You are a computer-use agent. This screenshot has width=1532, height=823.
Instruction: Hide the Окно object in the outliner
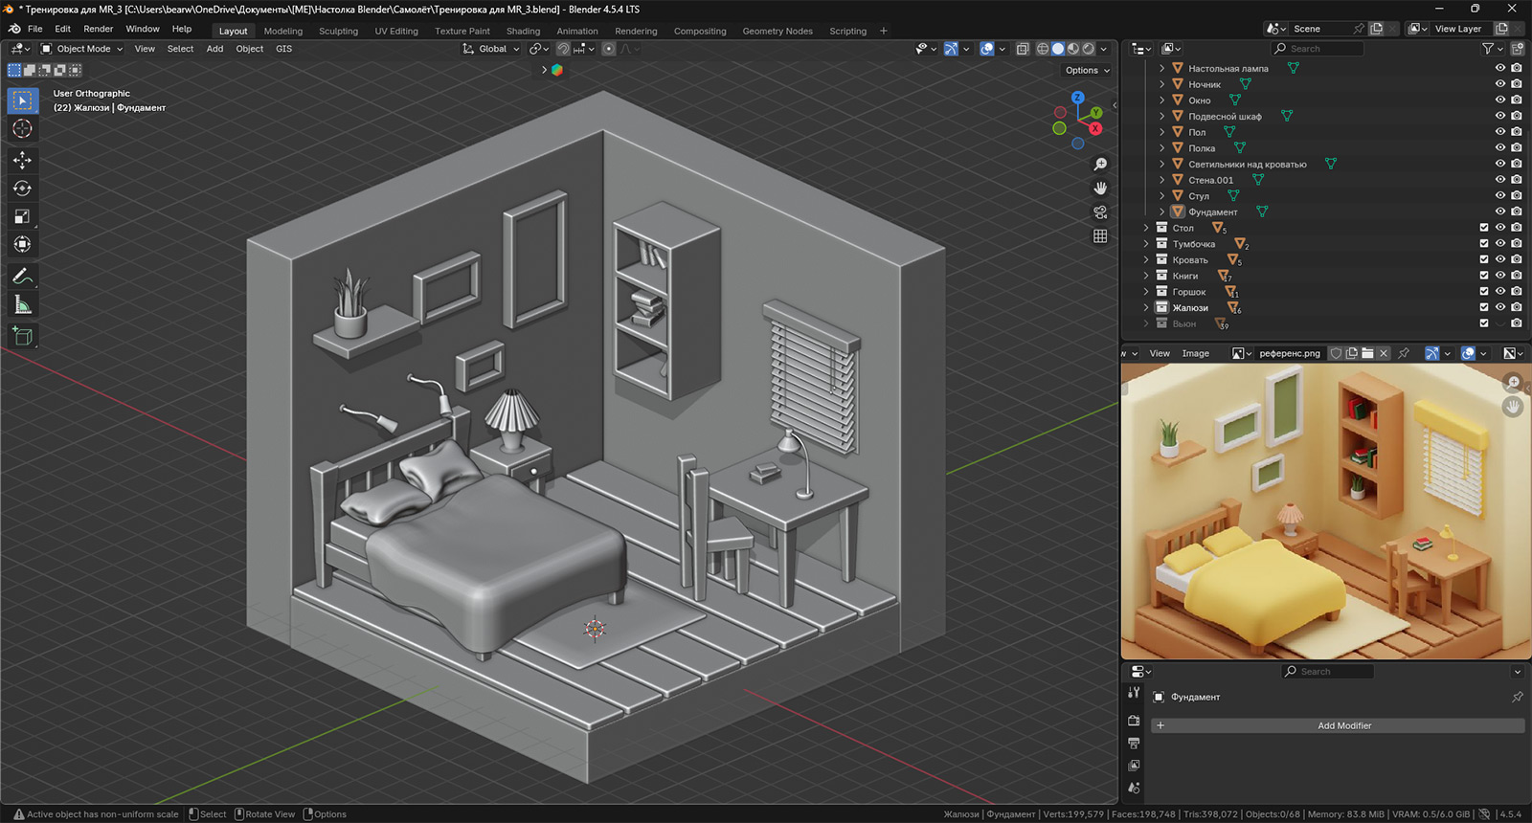[x=1500, y=100]
